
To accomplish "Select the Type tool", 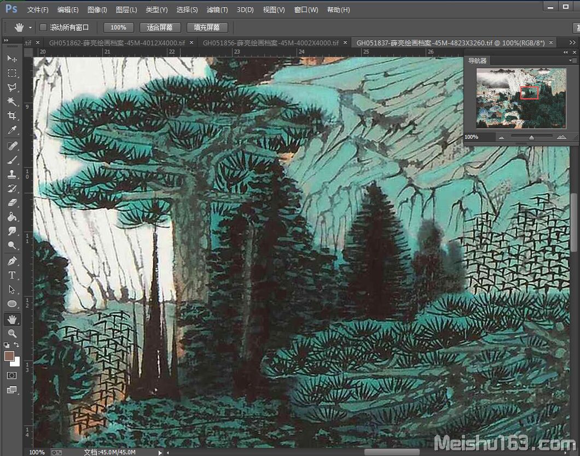I will pyautogui.click(x=12, y=275).
